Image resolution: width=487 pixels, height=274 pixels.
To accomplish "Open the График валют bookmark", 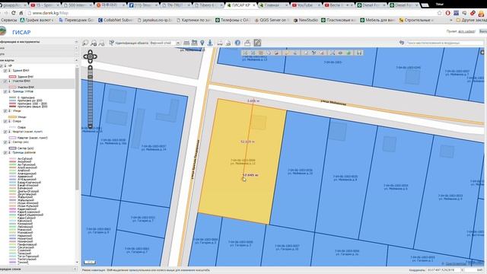I will [x=37, y=21].
